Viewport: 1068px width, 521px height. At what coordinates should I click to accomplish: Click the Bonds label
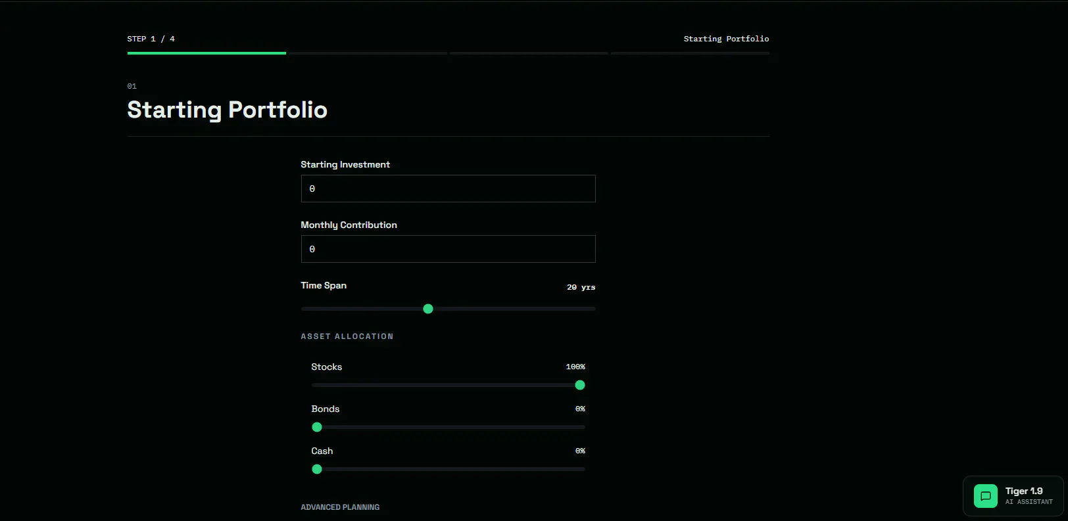tap(326, 409)
